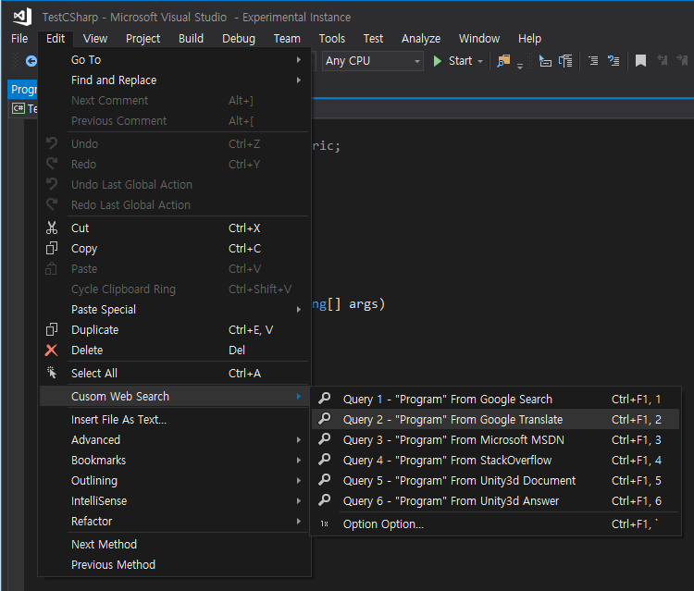Select the Cusom Web Search menu item
This screenshot has width=694, height=591.
(175, 397)
